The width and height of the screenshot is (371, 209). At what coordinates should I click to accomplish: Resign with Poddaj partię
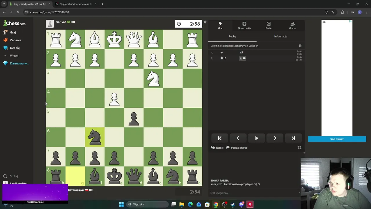coord(237,147)
